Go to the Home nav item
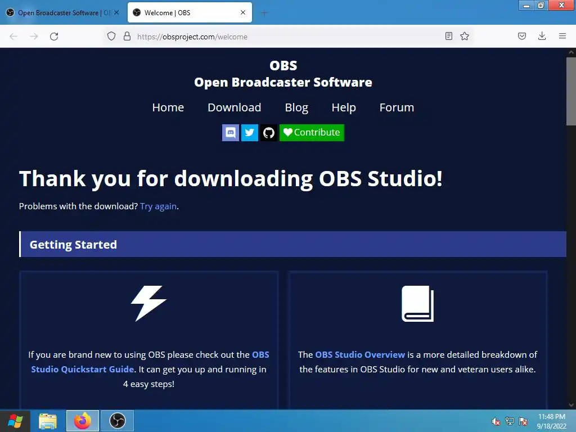The height and width of the screenshot is (432, 576). point(168,107)
